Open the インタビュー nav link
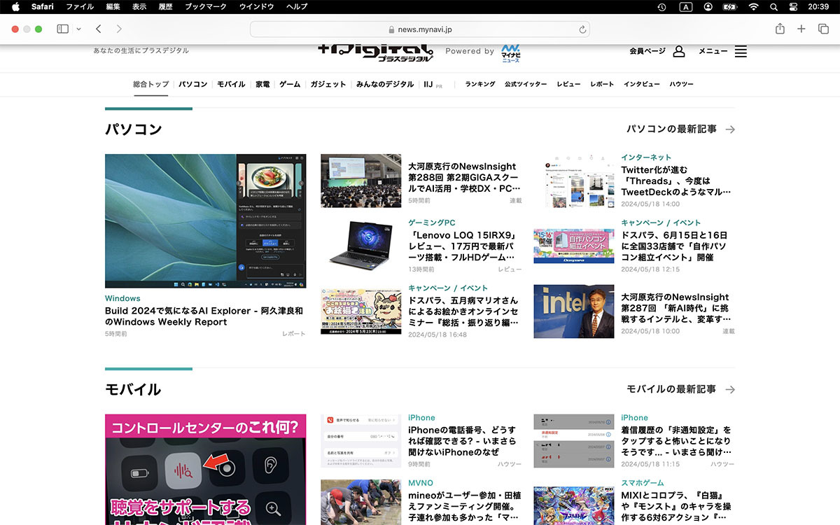The width and height of the screenshot is (840, 525). (642, 84)
